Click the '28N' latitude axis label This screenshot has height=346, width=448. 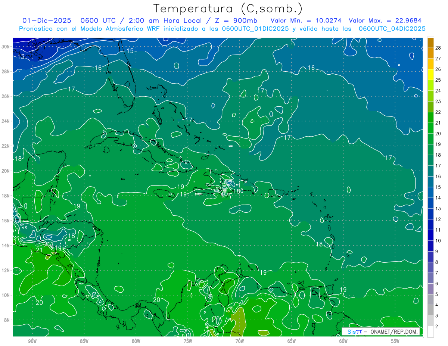click(x=6, y=71)
